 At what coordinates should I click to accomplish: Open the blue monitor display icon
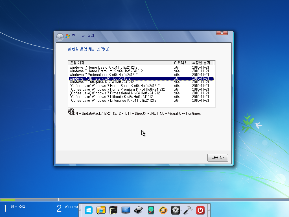tap(126, 210)
